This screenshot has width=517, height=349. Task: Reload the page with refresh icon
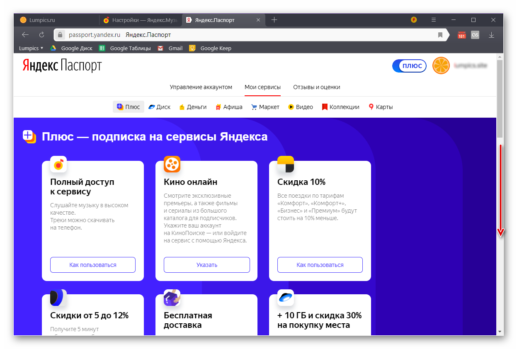click(x=41, y=35)
